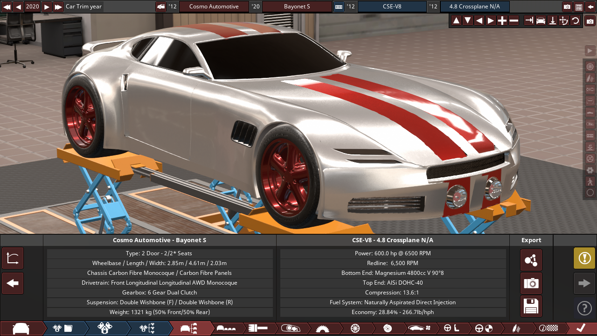Zoom in with the plus button

(x=502, y=21)
